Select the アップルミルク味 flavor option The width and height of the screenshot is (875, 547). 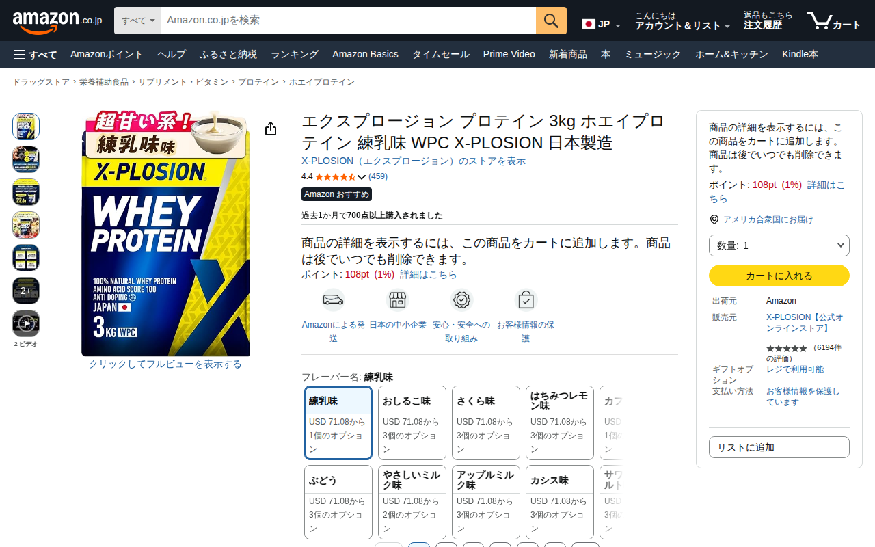(486, 503)
